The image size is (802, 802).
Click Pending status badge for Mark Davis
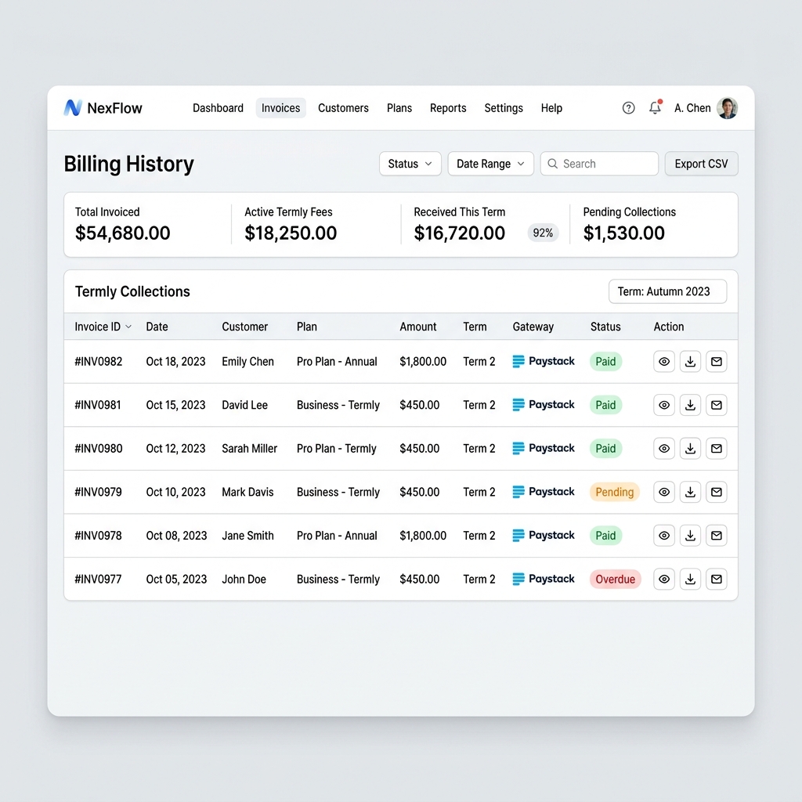point(614,492)
